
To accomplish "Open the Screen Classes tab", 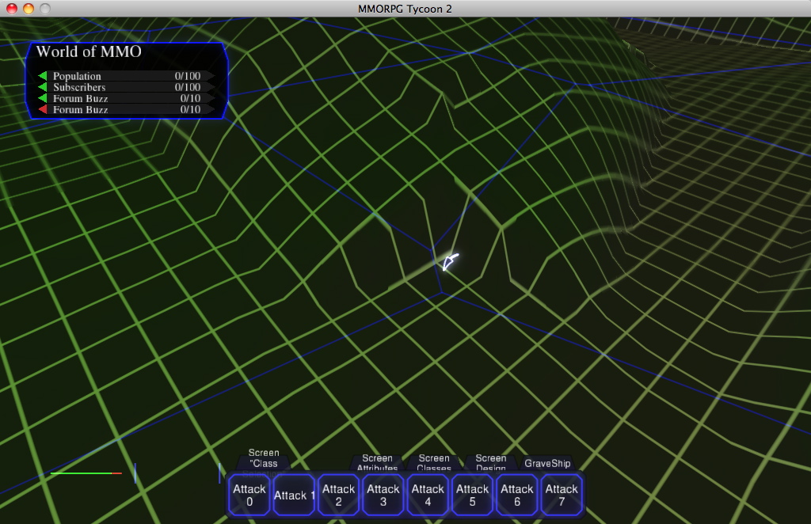I will (434, 462).
